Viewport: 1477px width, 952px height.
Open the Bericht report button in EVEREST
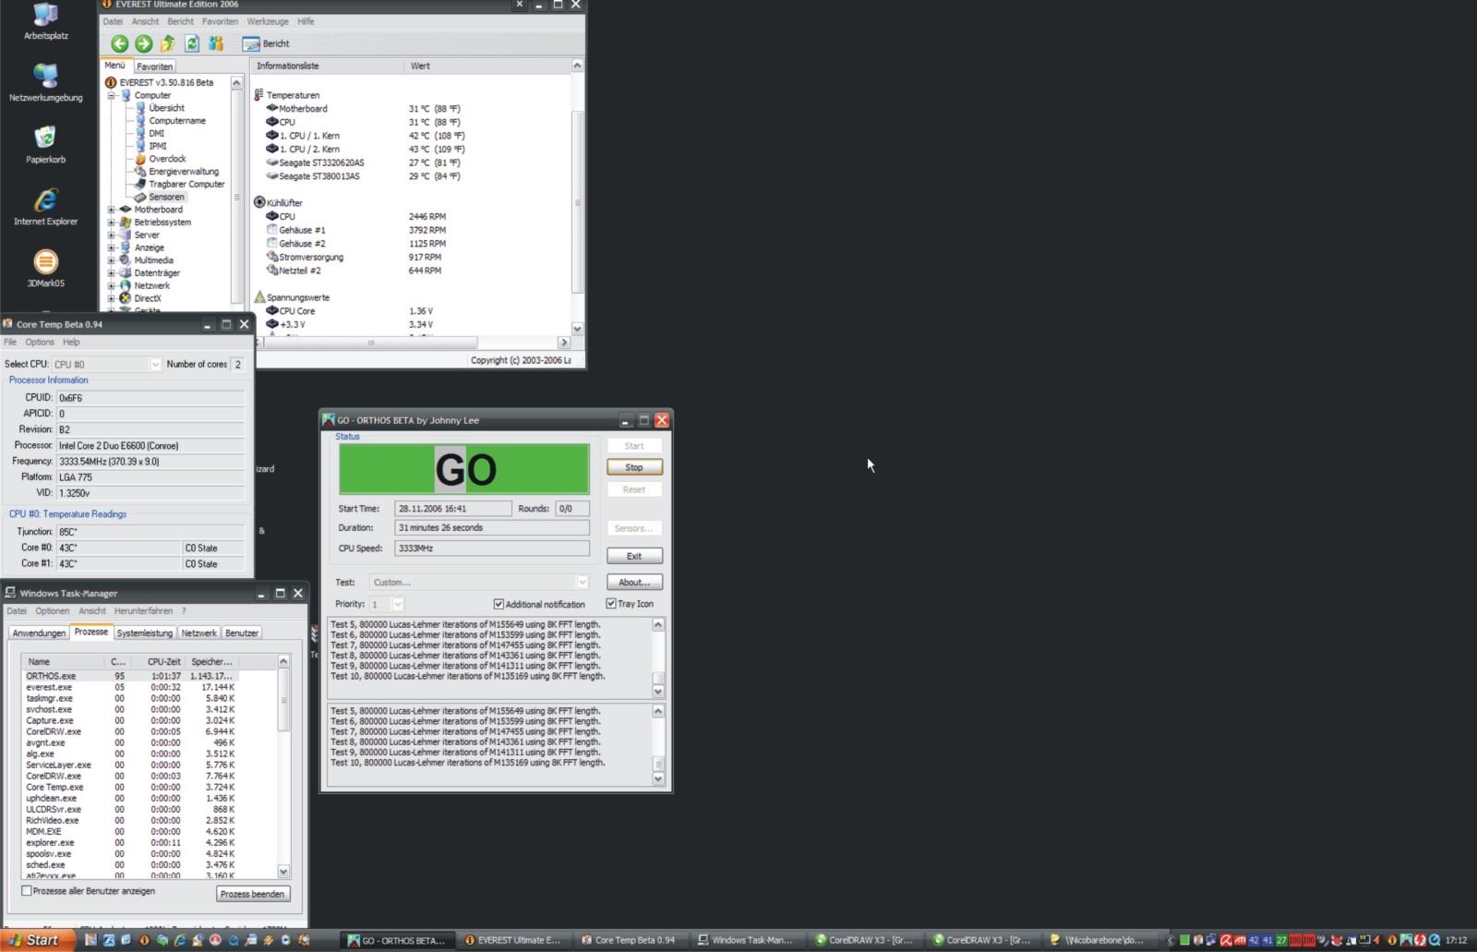(266, 43)
